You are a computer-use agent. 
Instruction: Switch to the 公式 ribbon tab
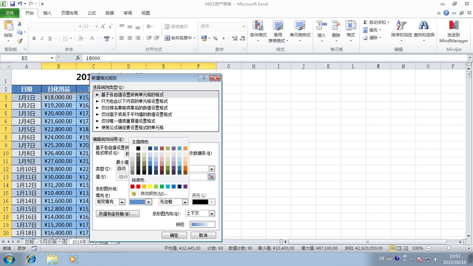point(92,13)
